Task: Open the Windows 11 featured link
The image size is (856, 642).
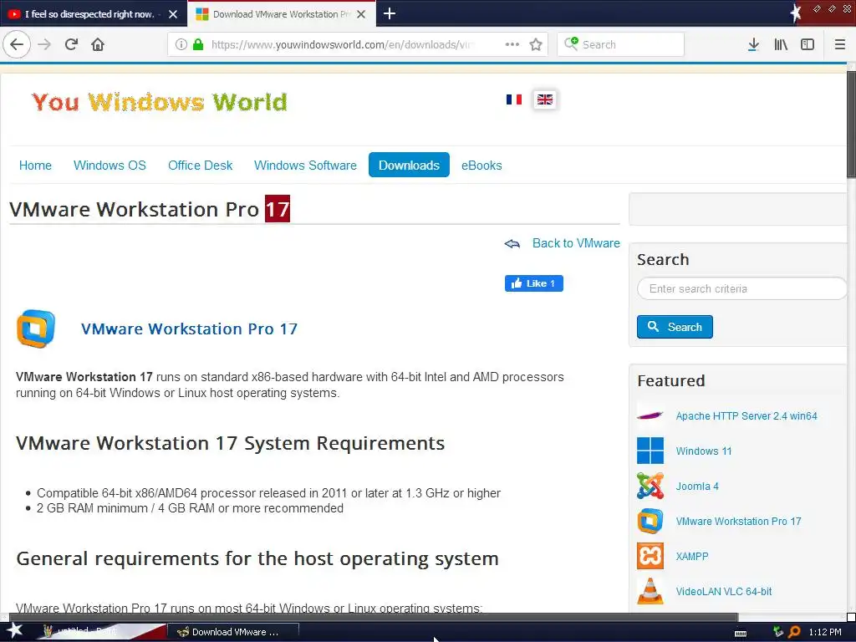Action: click(x=704, y=451)
